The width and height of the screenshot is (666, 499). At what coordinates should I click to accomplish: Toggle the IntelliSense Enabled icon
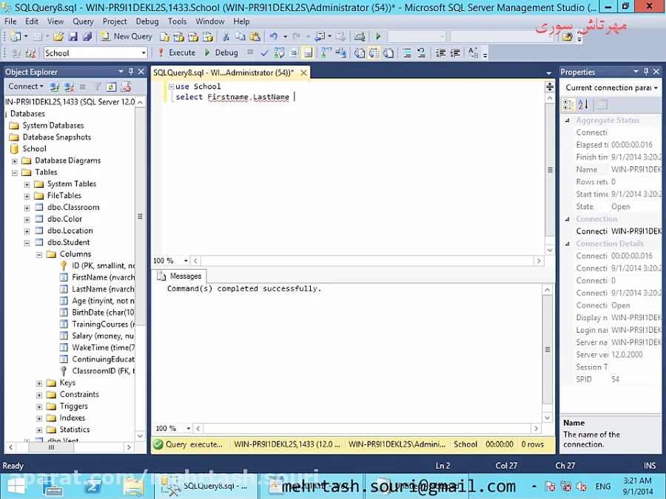tap(309, 52)
